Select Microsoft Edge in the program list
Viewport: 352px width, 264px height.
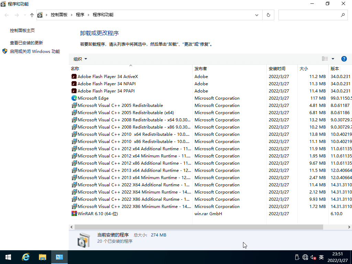pos(93,98)
